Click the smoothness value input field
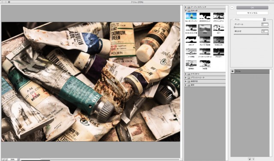 [265, 31]
